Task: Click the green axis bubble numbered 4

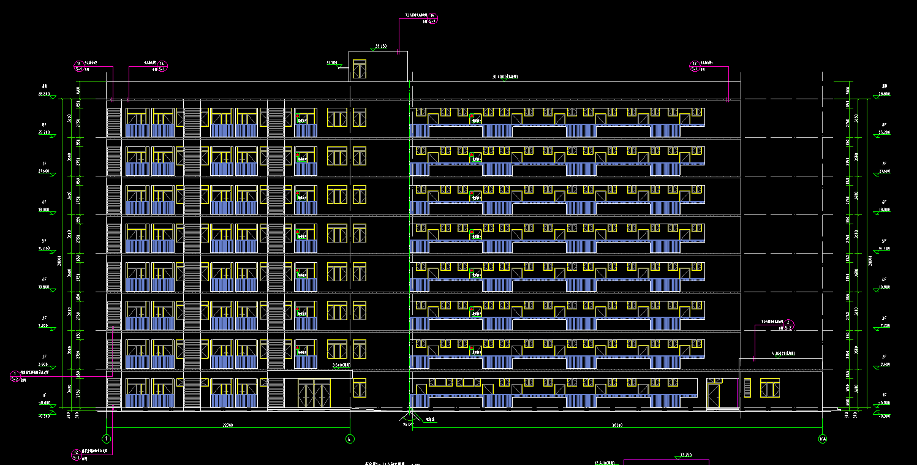Action: [350, 439]
